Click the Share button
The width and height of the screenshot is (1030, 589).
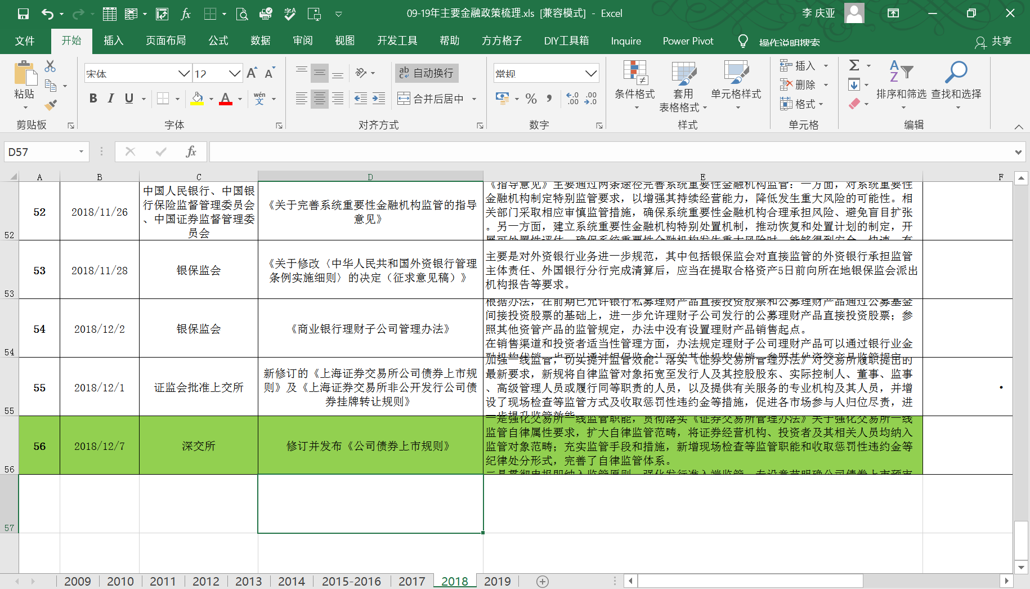(995, 41)
